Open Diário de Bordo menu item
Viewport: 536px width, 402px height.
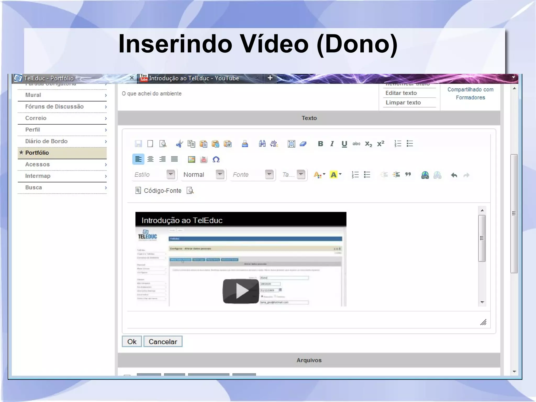[x=62, y=141]
